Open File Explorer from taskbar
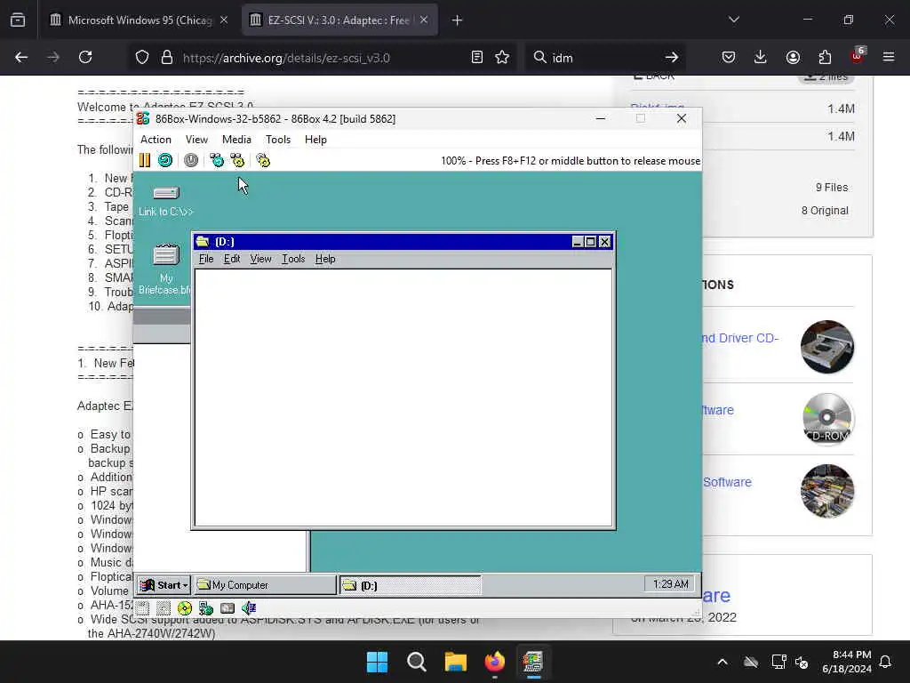The width and height of the screenshot is (910, 683). pyautogui.click(x=456, y=662)
